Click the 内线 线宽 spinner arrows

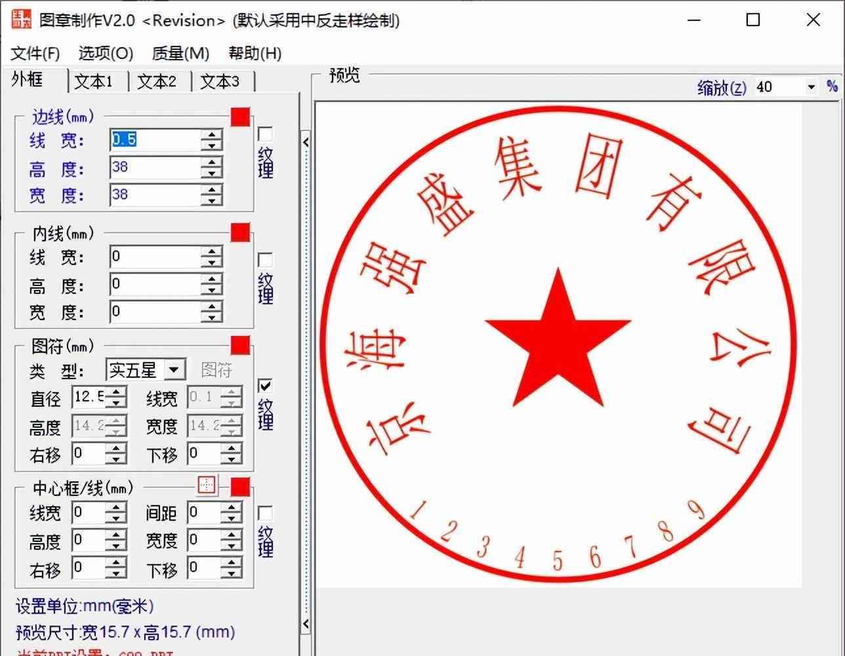point(212,256)
